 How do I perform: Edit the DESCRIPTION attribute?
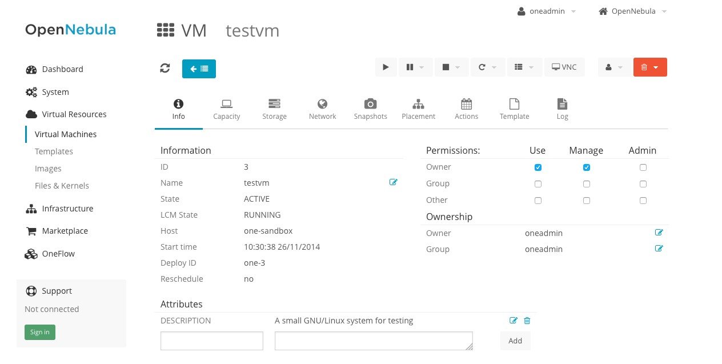[x=513, y=321]
